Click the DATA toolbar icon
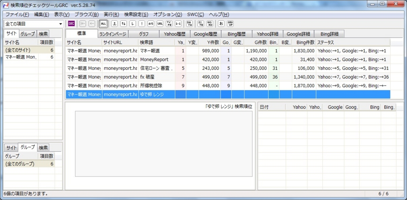Image resolution: width=407 pixels, height=200 pixels. (x=190, y=24)
